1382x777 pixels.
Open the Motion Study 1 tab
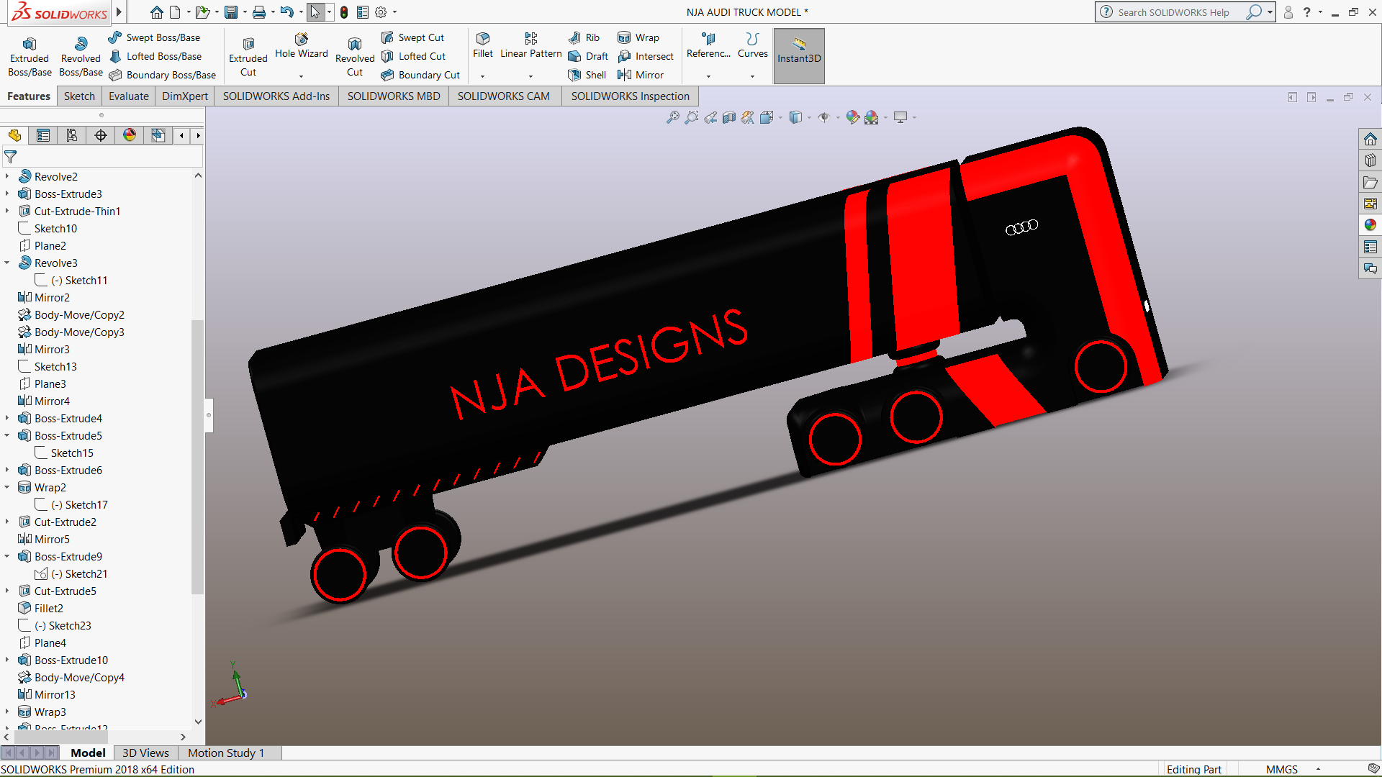click(226, 753)
